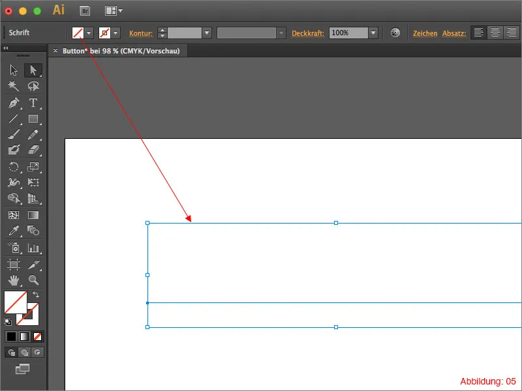Pick the Line Segment tool
Screen dimensions: 522x391
click(x=14, y=119)
